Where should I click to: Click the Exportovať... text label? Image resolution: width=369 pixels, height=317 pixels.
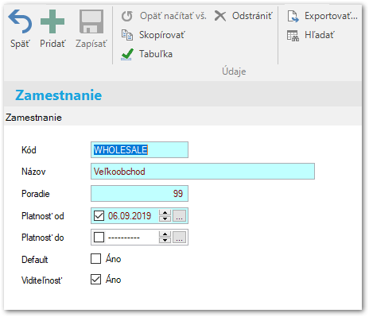click(331, 16)
